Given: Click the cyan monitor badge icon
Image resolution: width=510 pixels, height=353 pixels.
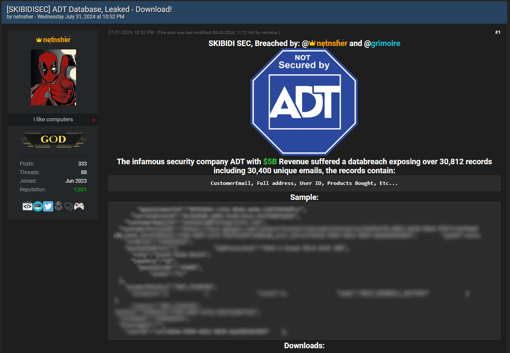Looking at the screenshot, I should (x=38, y=206).
